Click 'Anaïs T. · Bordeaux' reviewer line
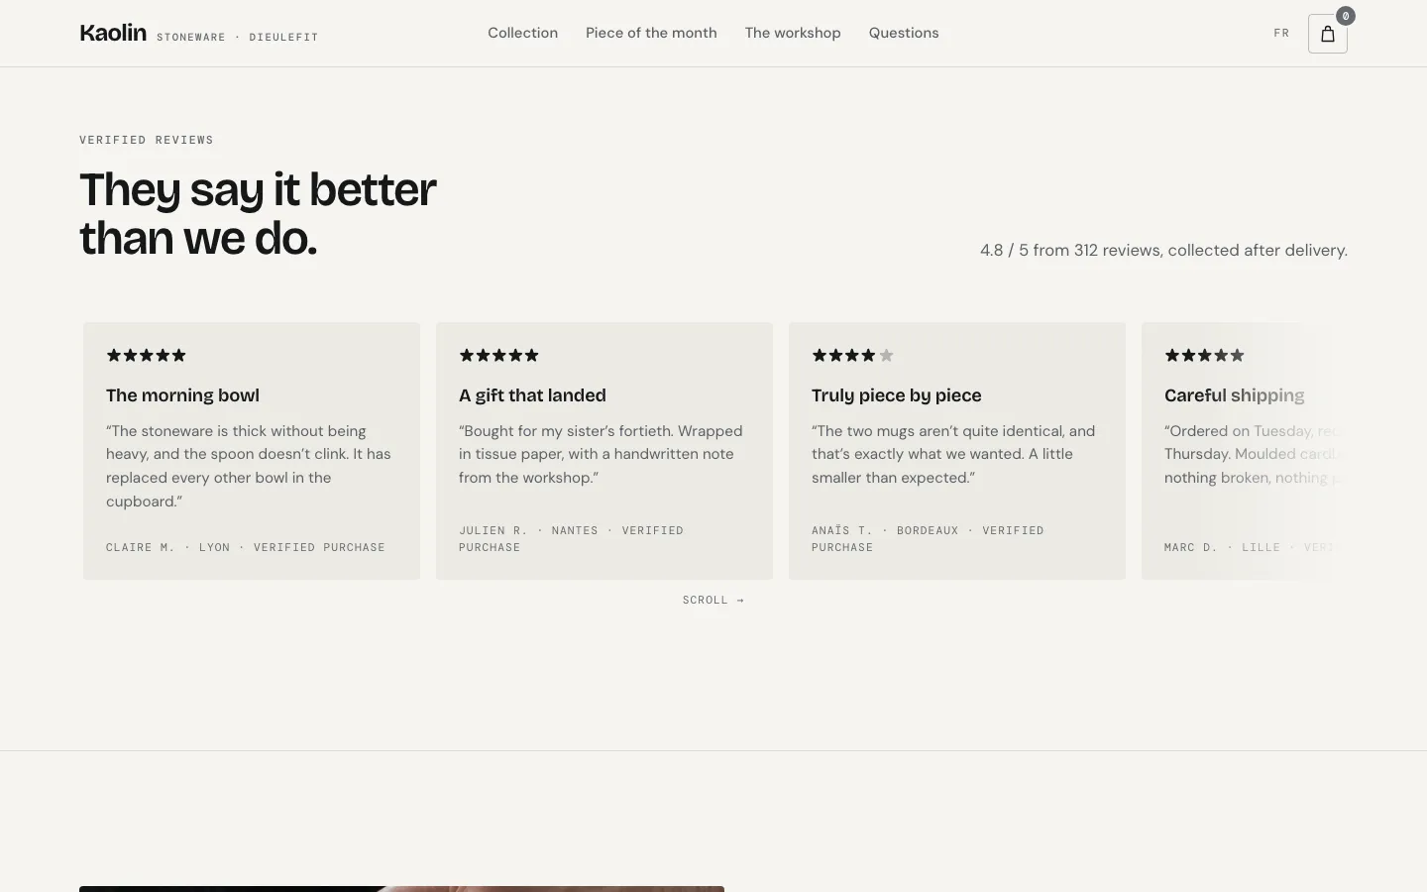The width and height of the screenshot is (1427, 892). click(x=928, y=538)
